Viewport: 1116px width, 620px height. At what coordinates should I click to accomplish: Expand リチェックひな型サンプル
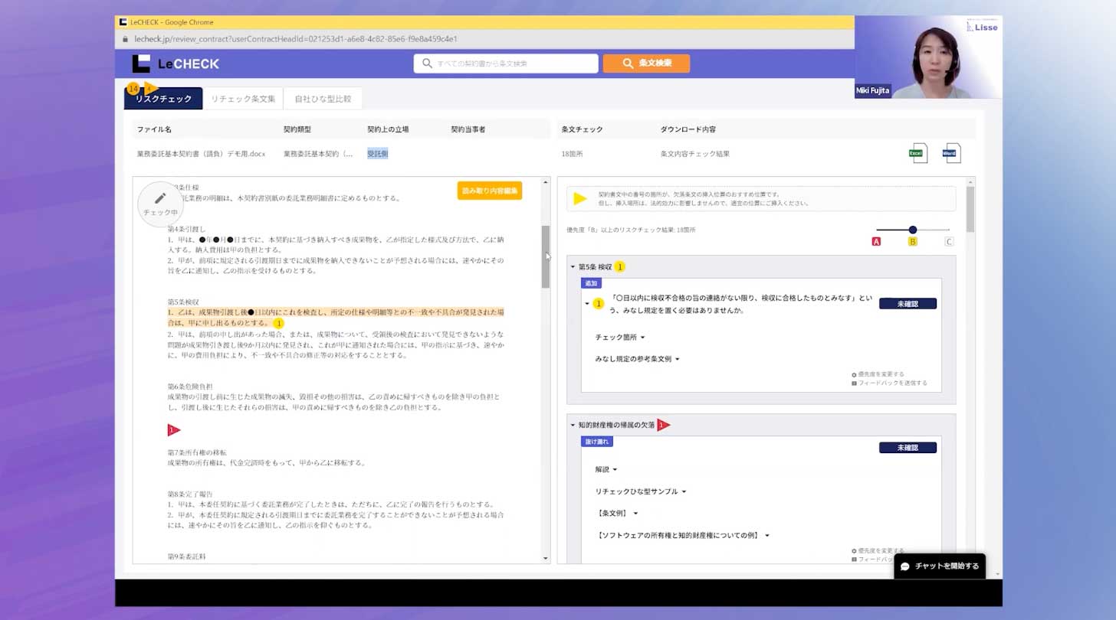tap(641, 491)
